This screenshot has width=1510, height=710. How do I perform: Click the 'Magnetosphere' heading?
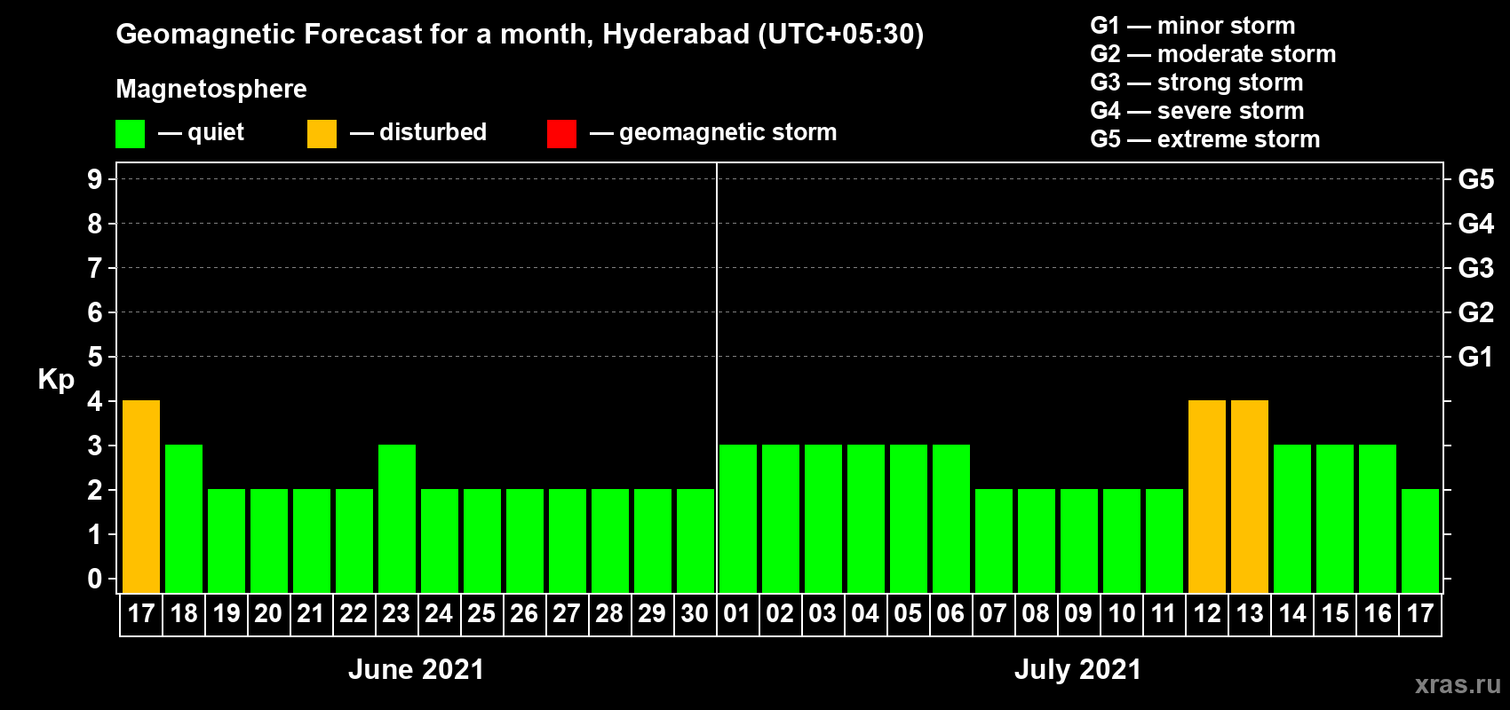click(211, 89)
